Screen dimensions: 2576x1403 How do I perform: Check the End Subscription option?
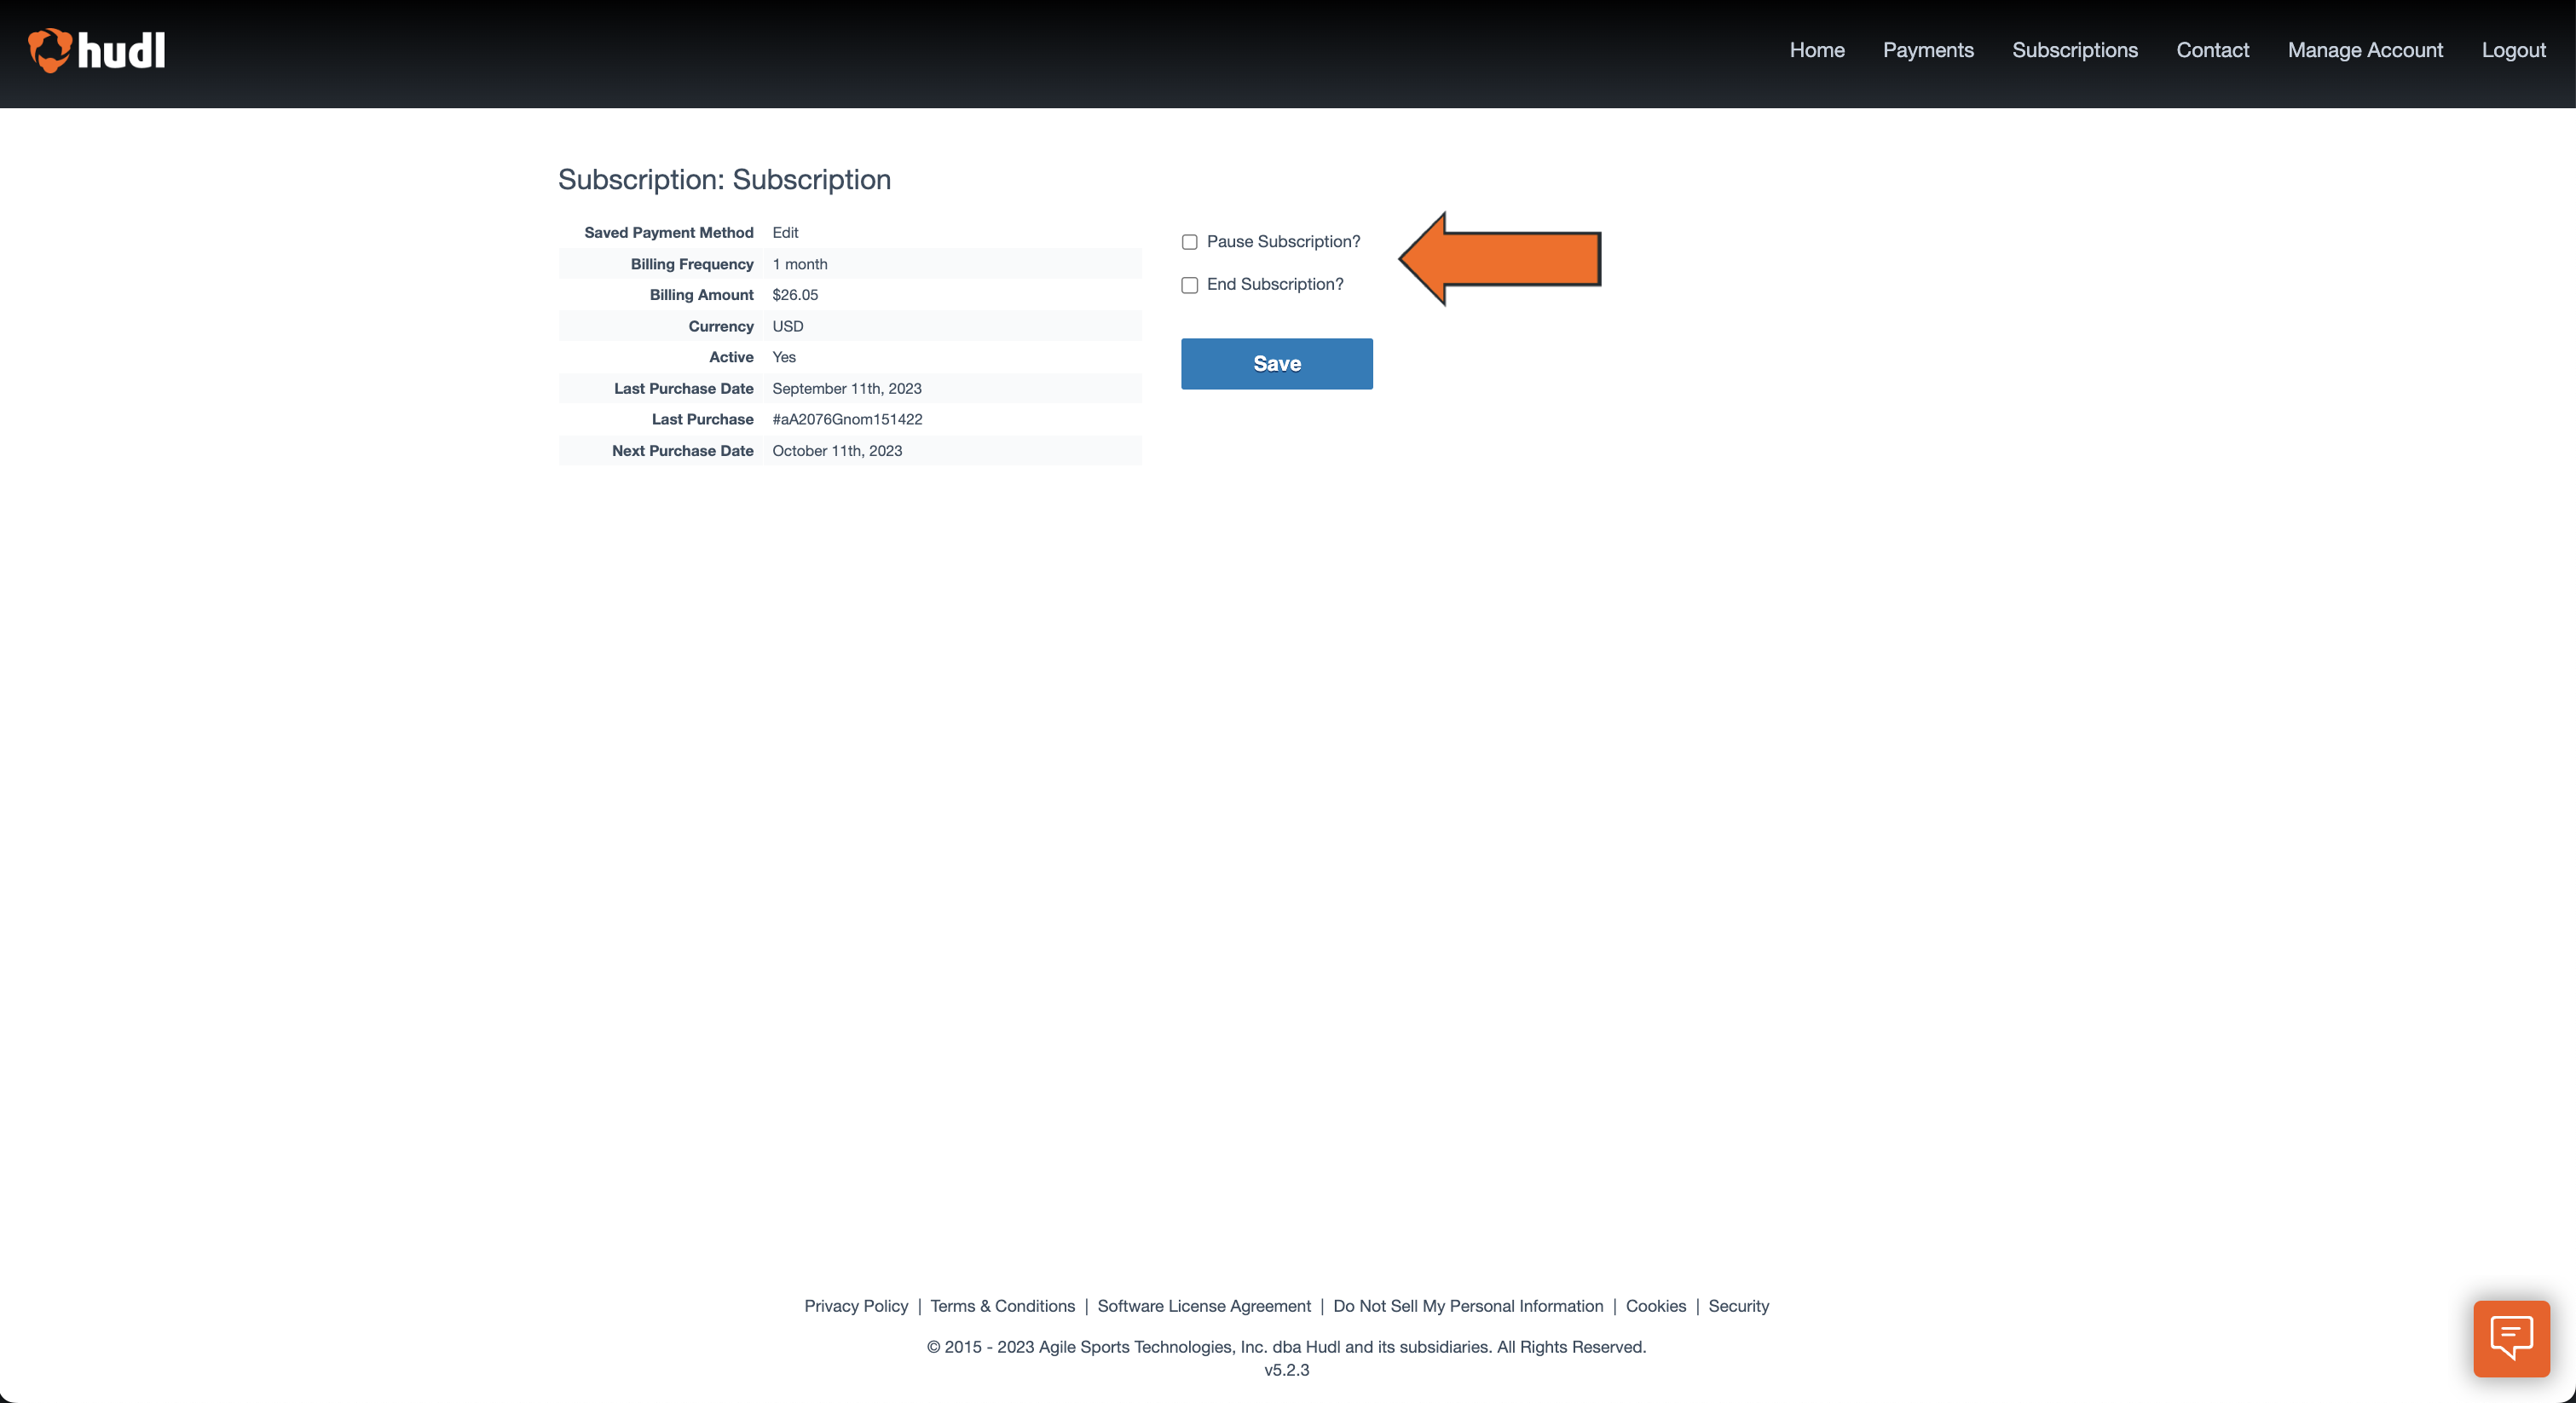tap(1189, 285)
